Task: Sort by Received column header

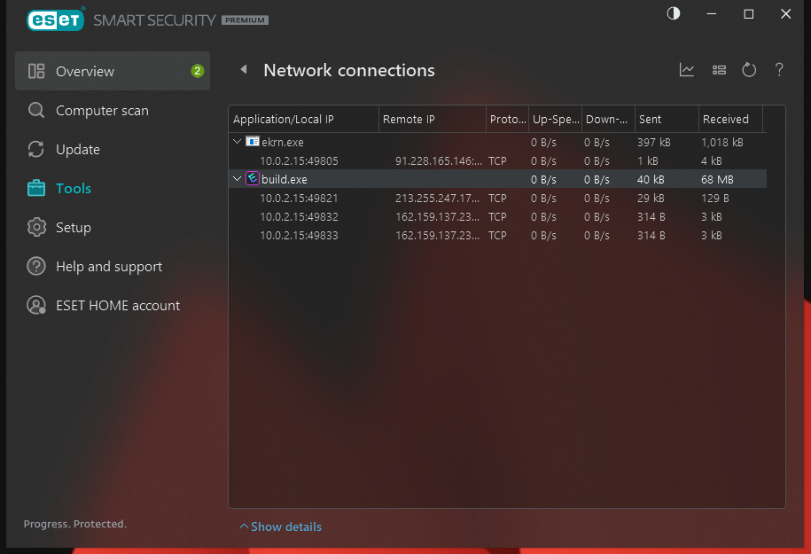Action: [730, 119]
